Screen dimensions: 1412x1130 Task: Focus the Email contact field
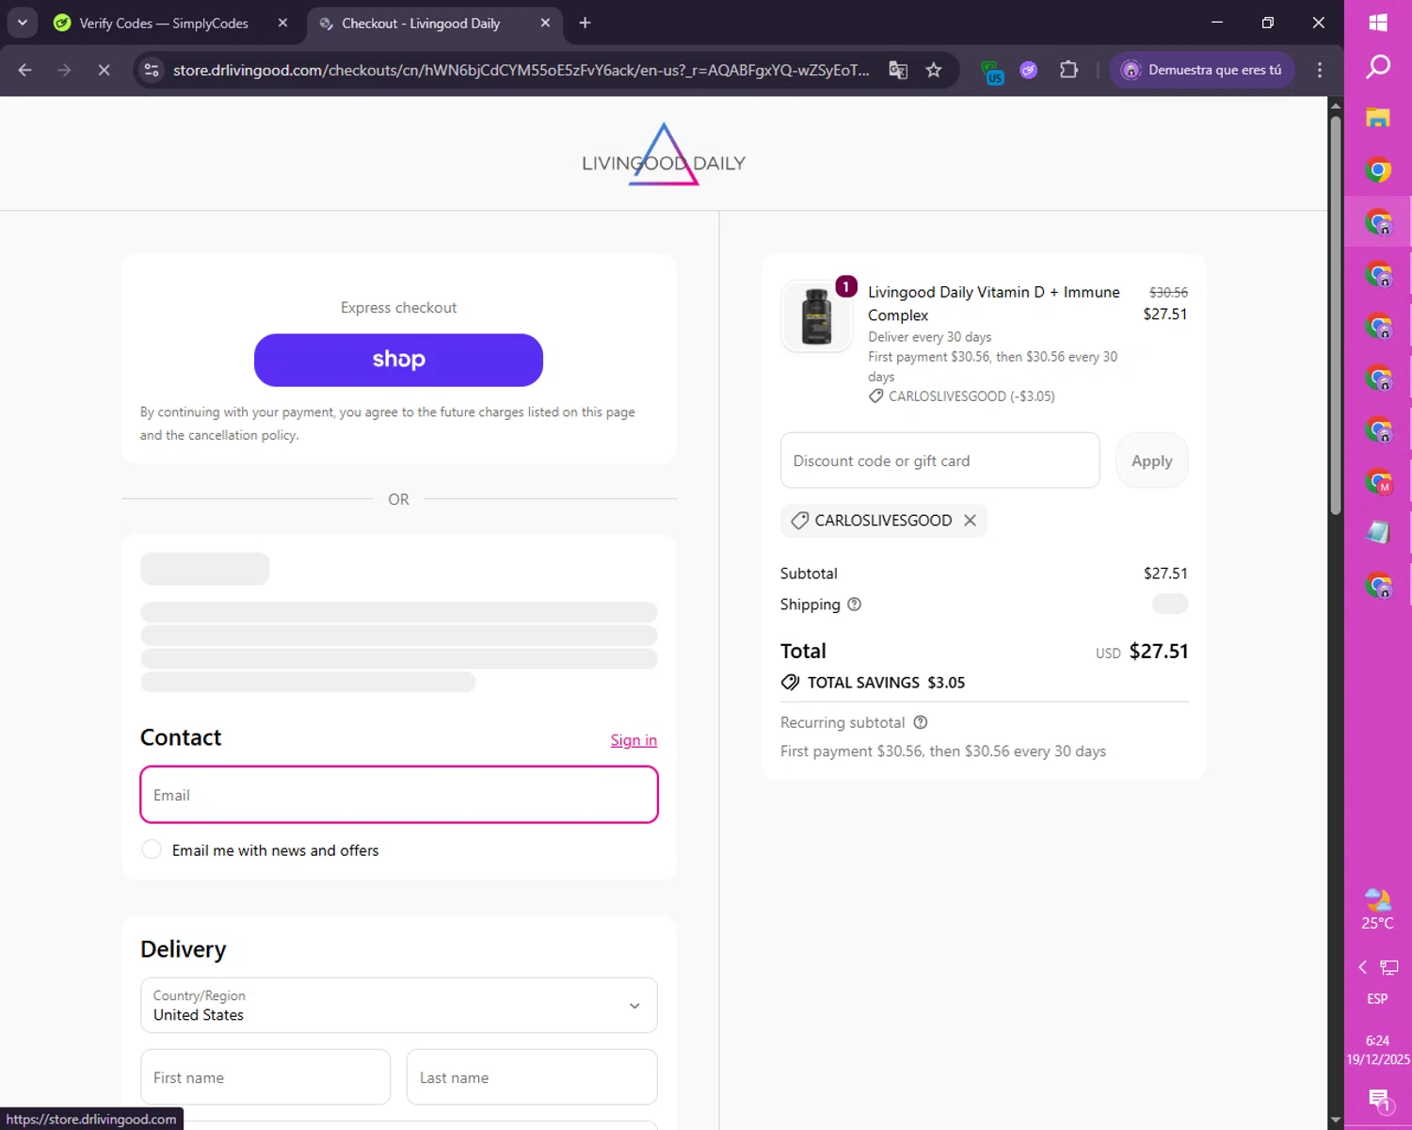tap(399, 795)
